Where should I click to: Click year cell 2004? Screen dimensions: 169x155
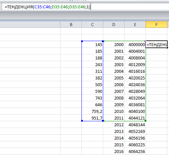pos(114,71)
